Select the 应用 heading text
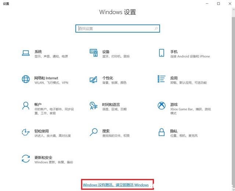The image size is (235, 191). pyautogui.click(x=174, y=78)
